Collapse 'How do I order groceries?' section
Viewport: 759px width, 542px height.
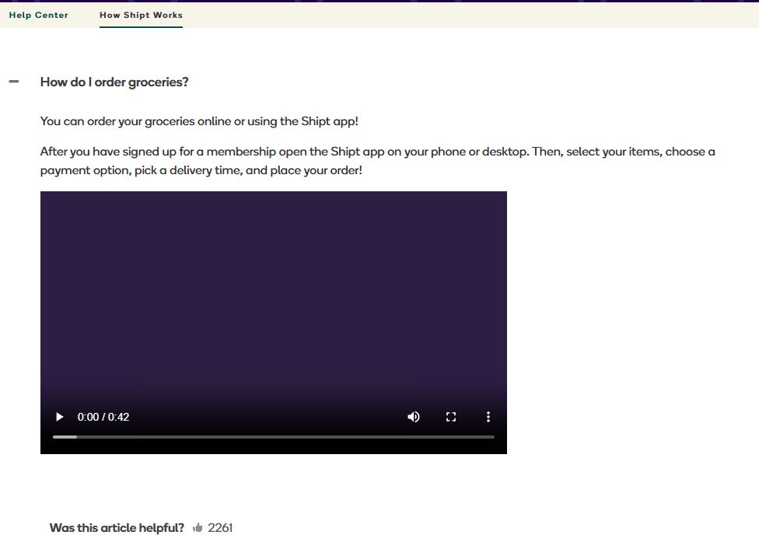14,82
